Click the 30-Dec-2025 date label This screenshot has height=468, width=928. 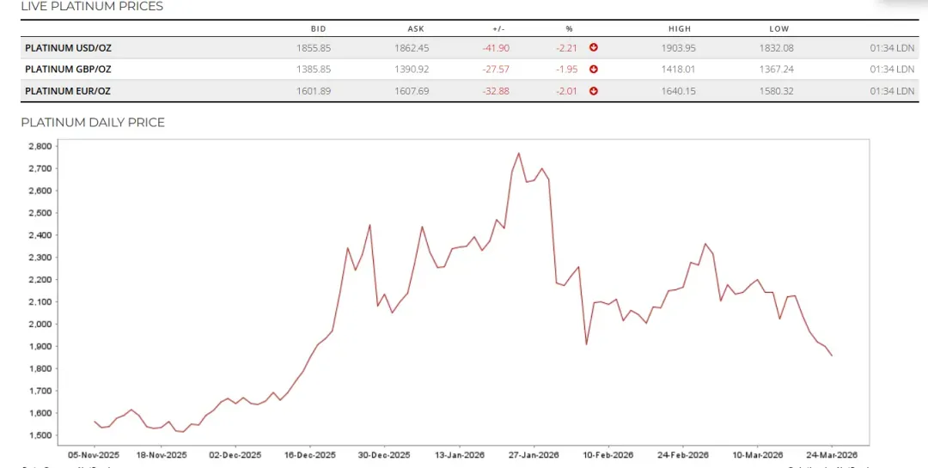pos(385,455)
